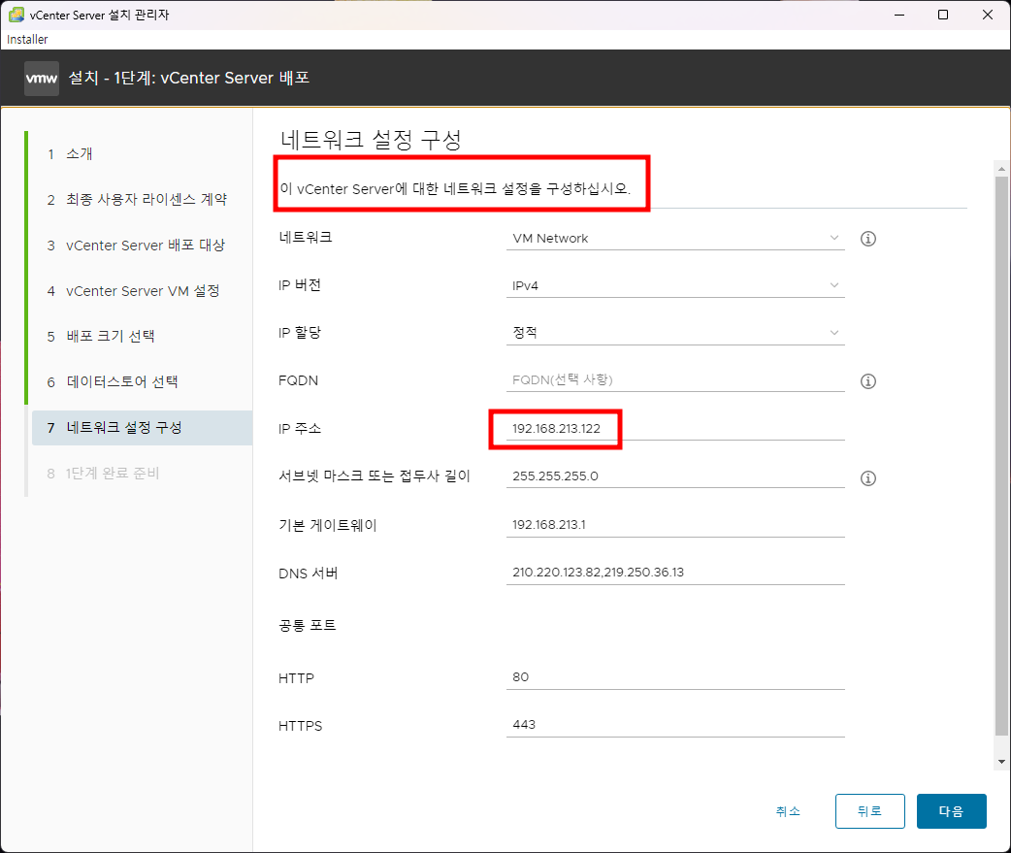Click the HTTP port field 80
This screenshot has height=853, width=1011.
(x=675, y=677)
